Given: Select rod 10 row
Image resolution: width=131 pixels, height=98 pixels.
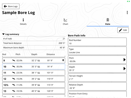Looking at the screenshot, I should pos(34,67).
